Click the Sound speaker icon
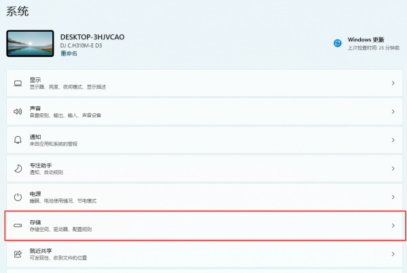407x273 pixels. (18, 112)
